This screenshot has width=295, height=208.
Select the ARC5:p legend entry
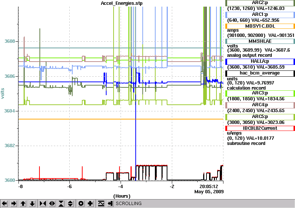click(260, 117)
